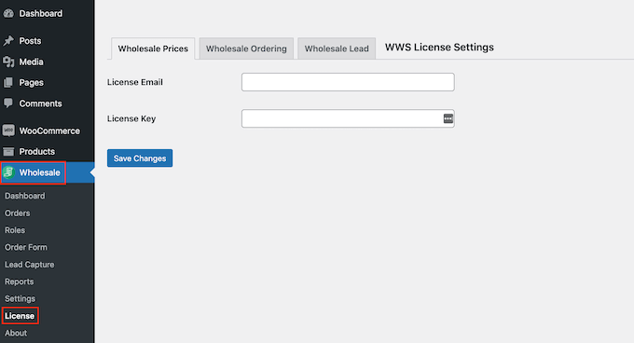Focus the License Email input field
634x343 pixels.
[x=348, y=82]
